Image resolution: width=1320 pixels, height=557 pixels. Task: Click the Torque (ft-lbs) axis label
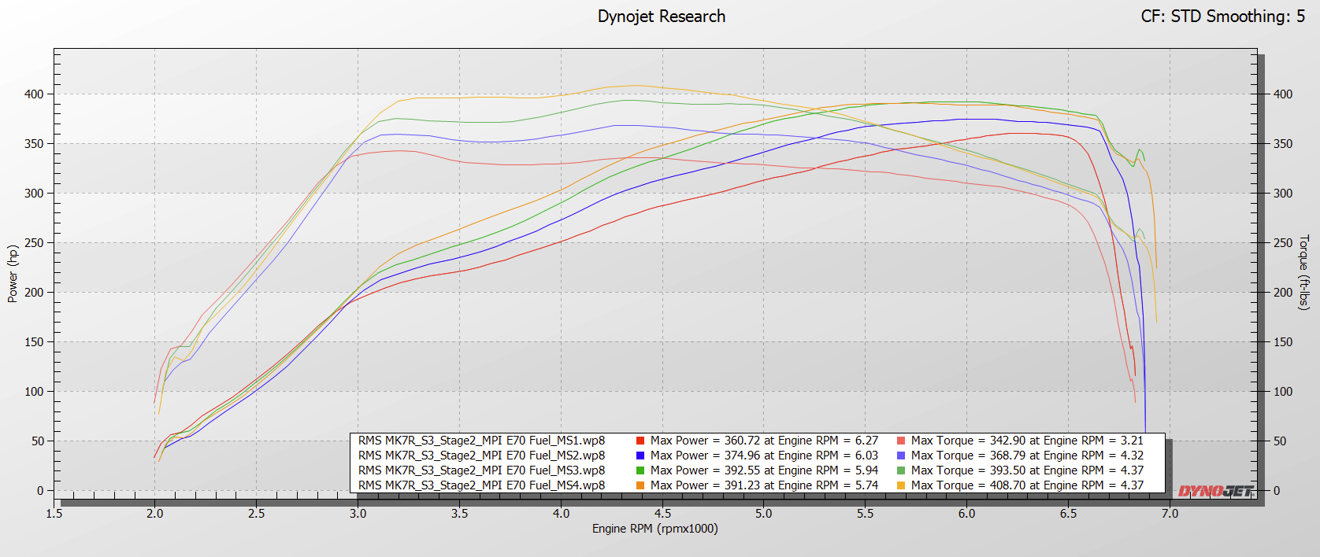(x=1303, y=272)
